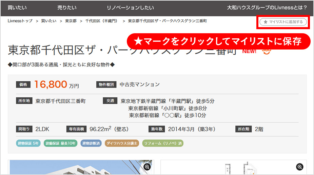Open the floor plan image thumbnail

tap(234, 167)
